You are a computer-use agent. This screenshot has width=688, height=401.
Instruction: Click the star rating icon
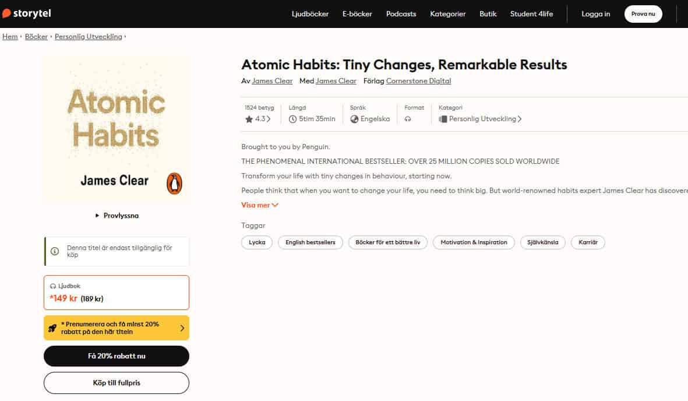[x=249, y=119]
